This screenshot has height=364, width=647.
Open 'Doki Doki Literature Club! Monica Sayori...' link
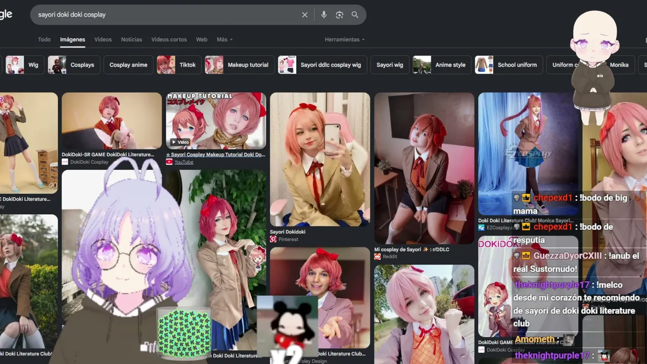pos(526,220)
